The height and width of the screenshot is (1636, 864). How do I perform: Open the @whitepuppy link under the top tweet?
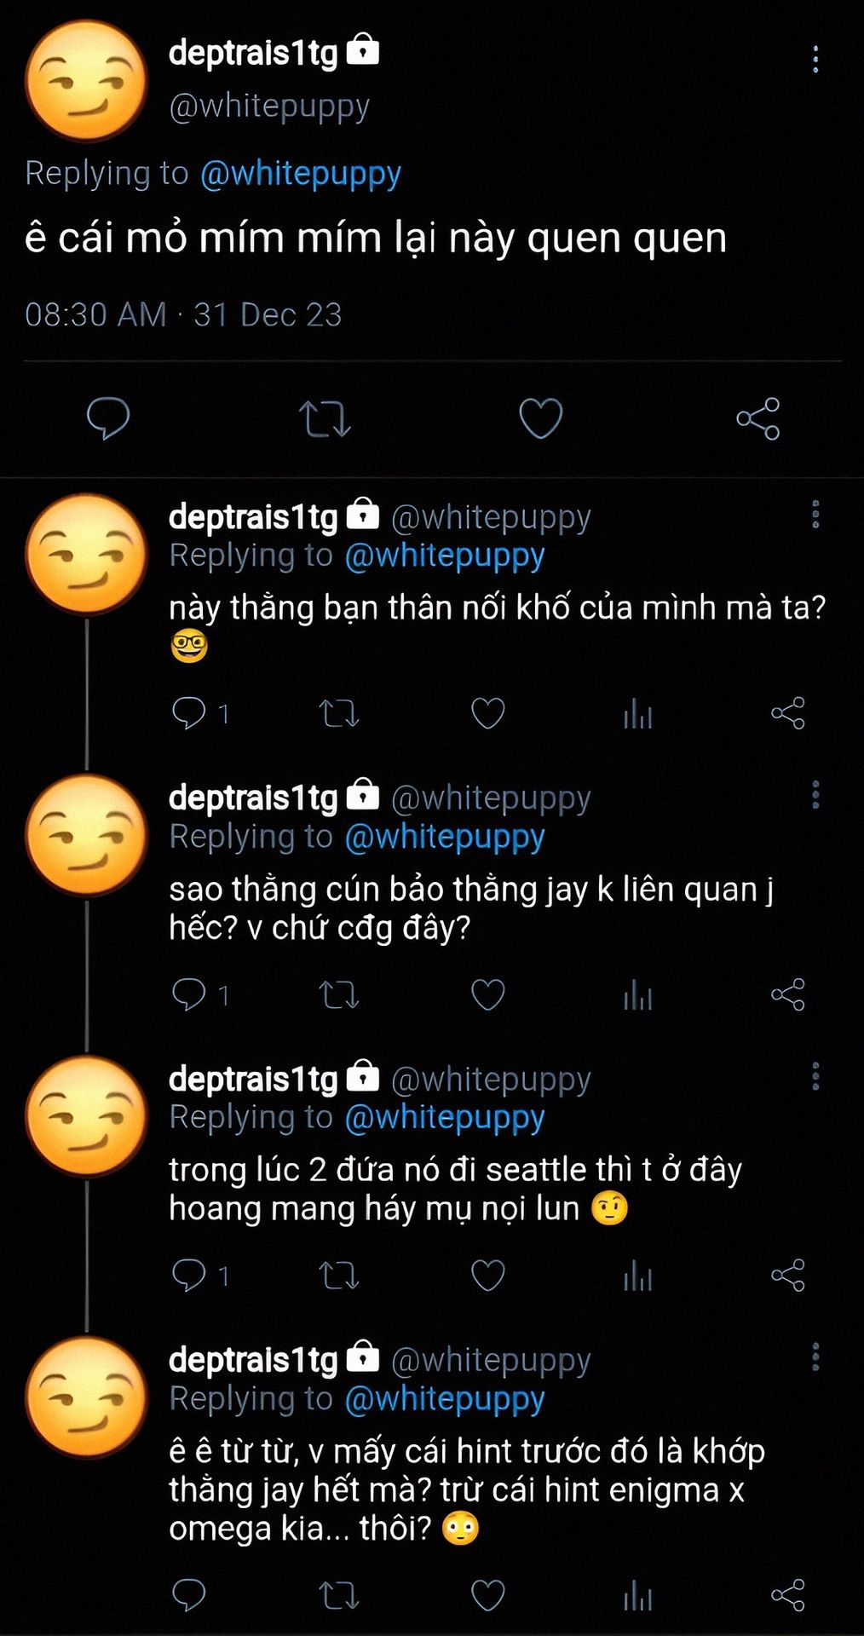click(x=301, y=174)
